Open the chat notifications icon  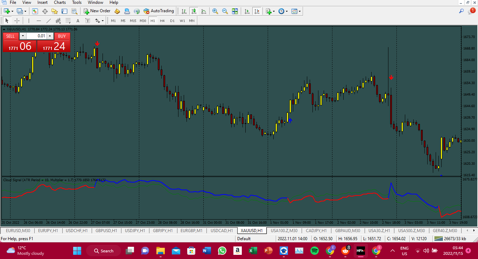tap(471, 11)
